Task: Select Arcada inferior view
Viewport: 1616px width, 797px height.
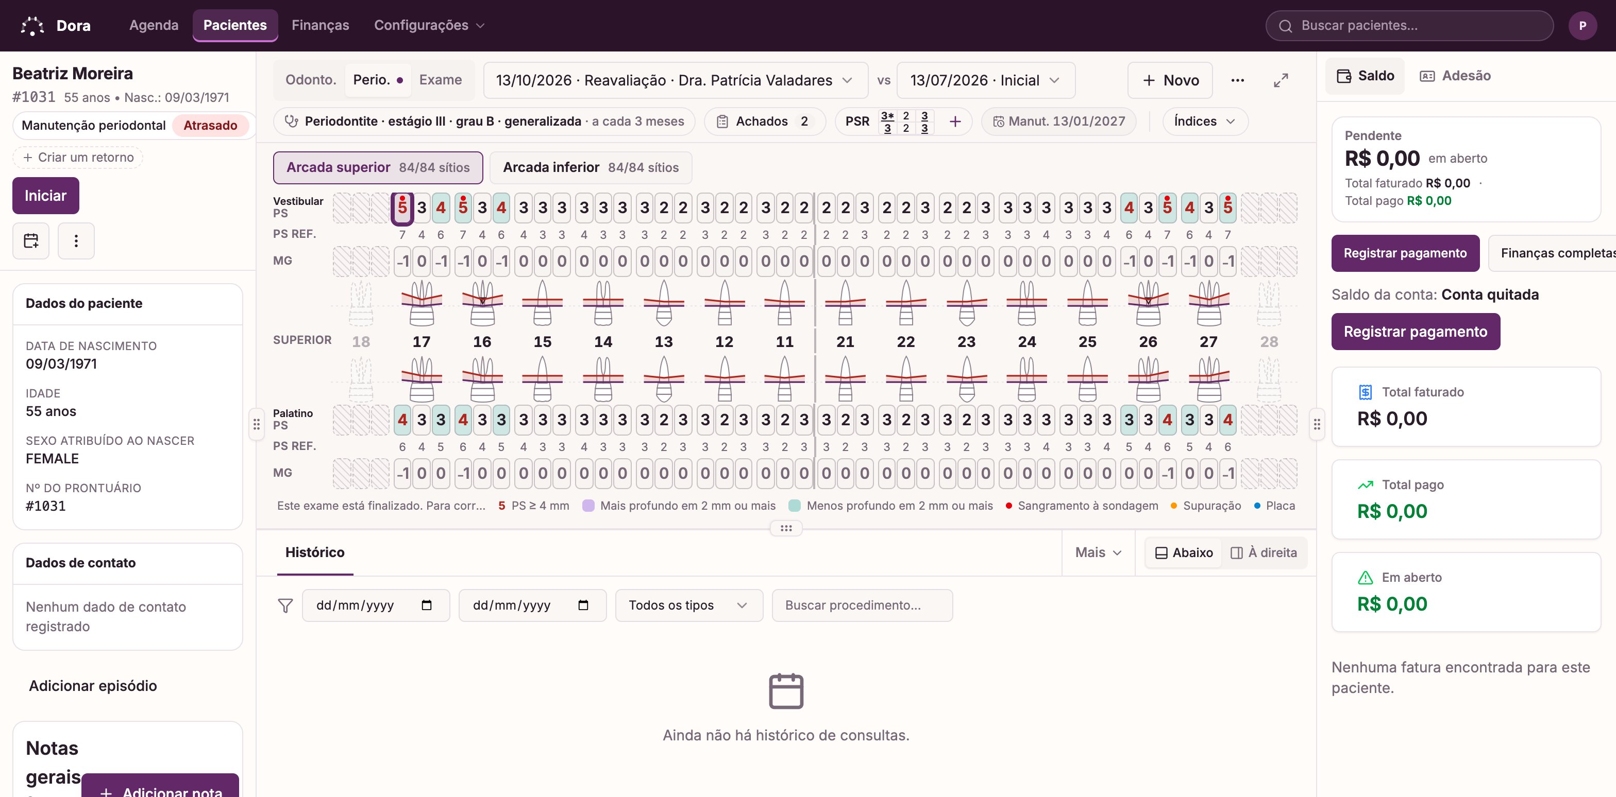Action: tap(591, 167)
